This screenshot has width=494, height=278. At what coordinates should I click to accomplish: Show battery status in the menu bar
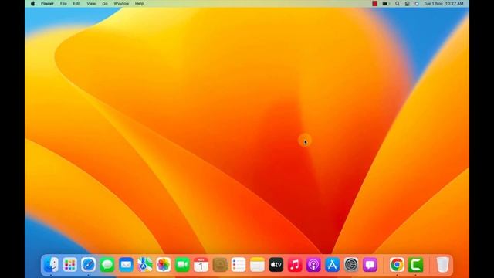386,3
